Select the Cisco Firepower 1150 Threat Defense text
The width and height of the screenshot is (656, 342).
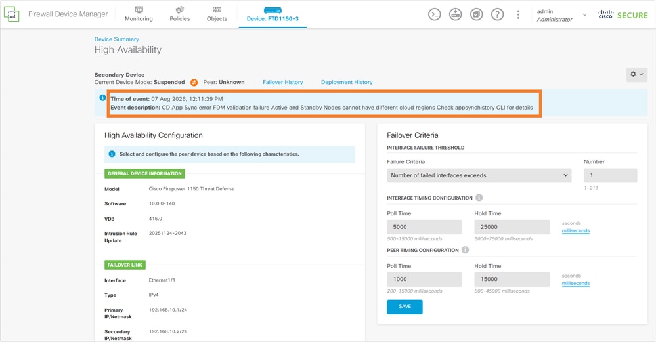192,189
